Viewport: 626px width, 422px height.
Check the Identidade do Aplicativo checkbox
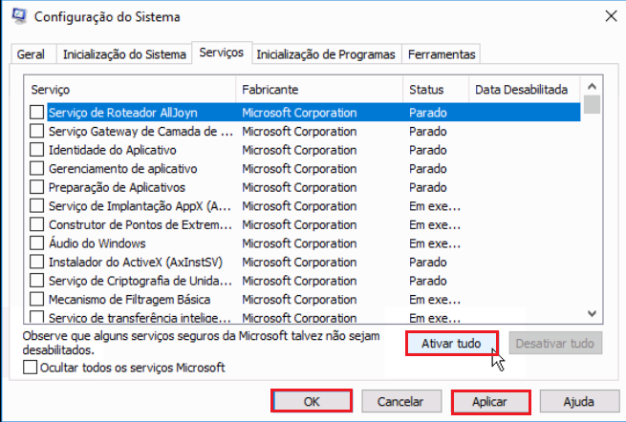click(36, 150)
